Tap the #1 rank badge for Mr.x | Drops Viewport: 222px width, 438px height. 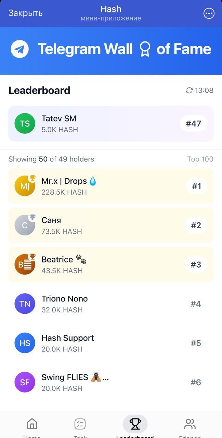(x=196, y=186)
